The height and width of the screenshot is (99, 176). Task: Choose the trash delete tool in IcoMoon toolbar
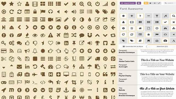coord(150,3)
